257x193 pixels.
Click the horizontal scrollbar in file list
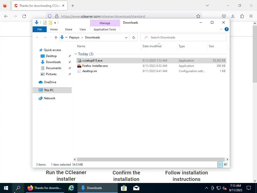[x=151, y=159]
